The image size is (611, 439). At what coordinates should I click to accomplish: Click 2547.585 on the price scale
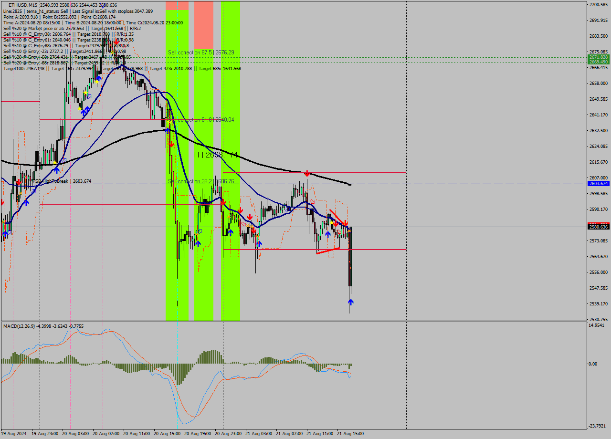click(x=598, y=288)
